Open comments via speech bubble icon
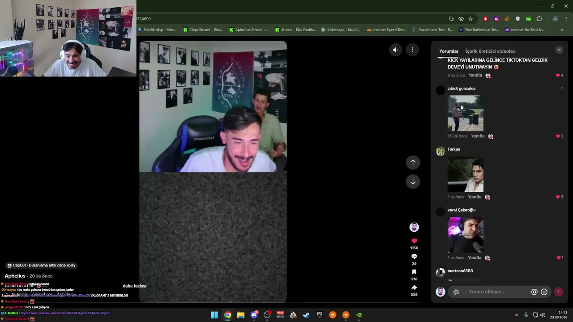Image resolution: width=573 pixels, height=322 pixels. coord(414,256)
